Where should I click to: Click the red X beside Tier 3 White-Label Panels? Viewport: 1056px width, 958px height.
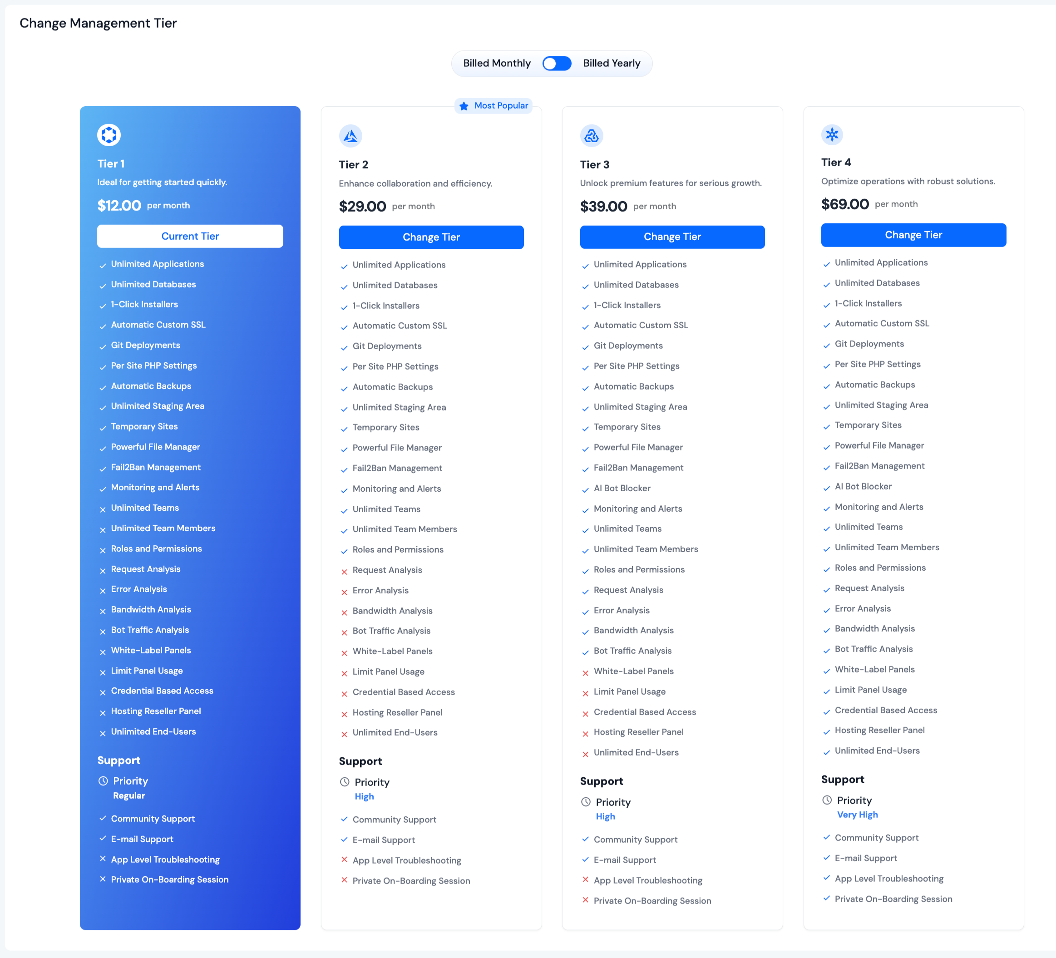(x=585, y=672)
